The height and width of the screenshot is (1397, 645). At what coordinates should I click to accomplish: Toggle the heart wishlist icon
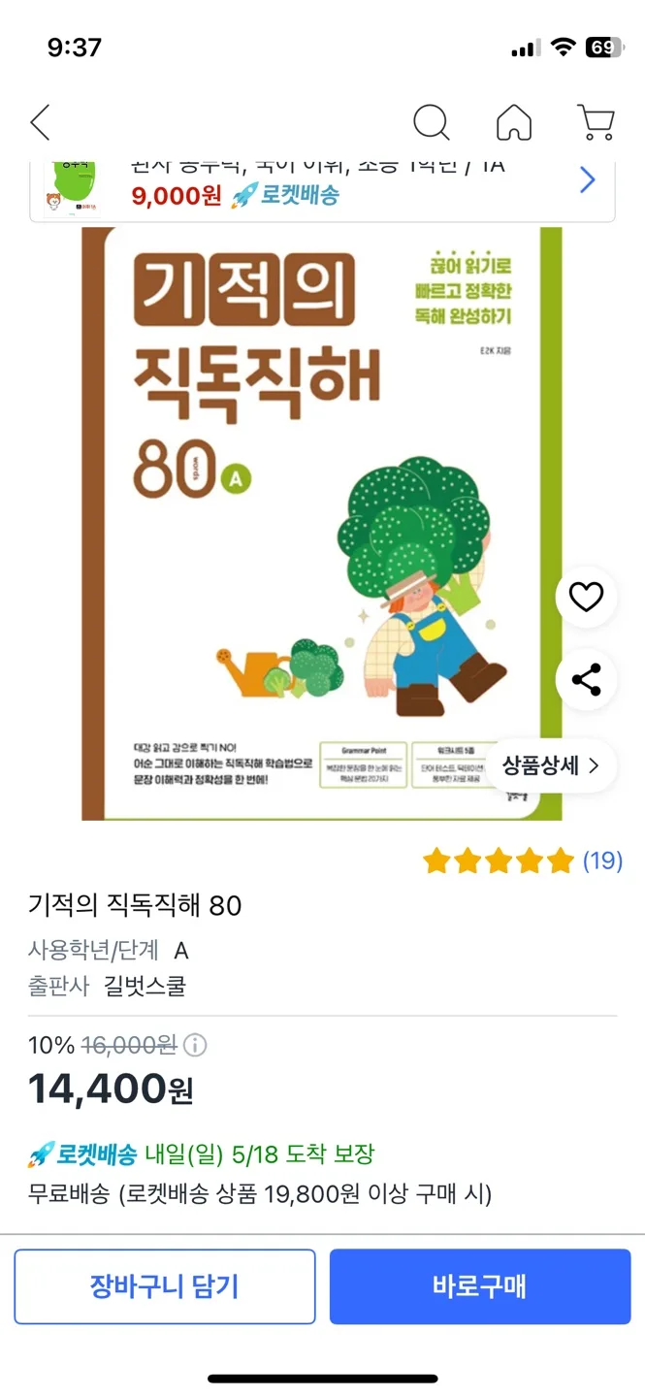click(x=586, y=597)
